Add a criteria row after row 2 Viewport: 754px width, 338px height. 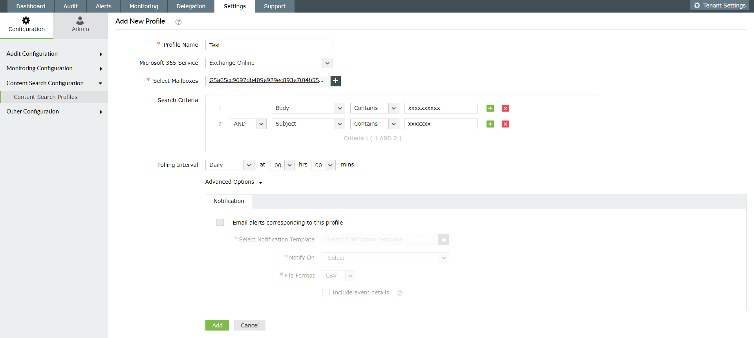tap(490, 124)
